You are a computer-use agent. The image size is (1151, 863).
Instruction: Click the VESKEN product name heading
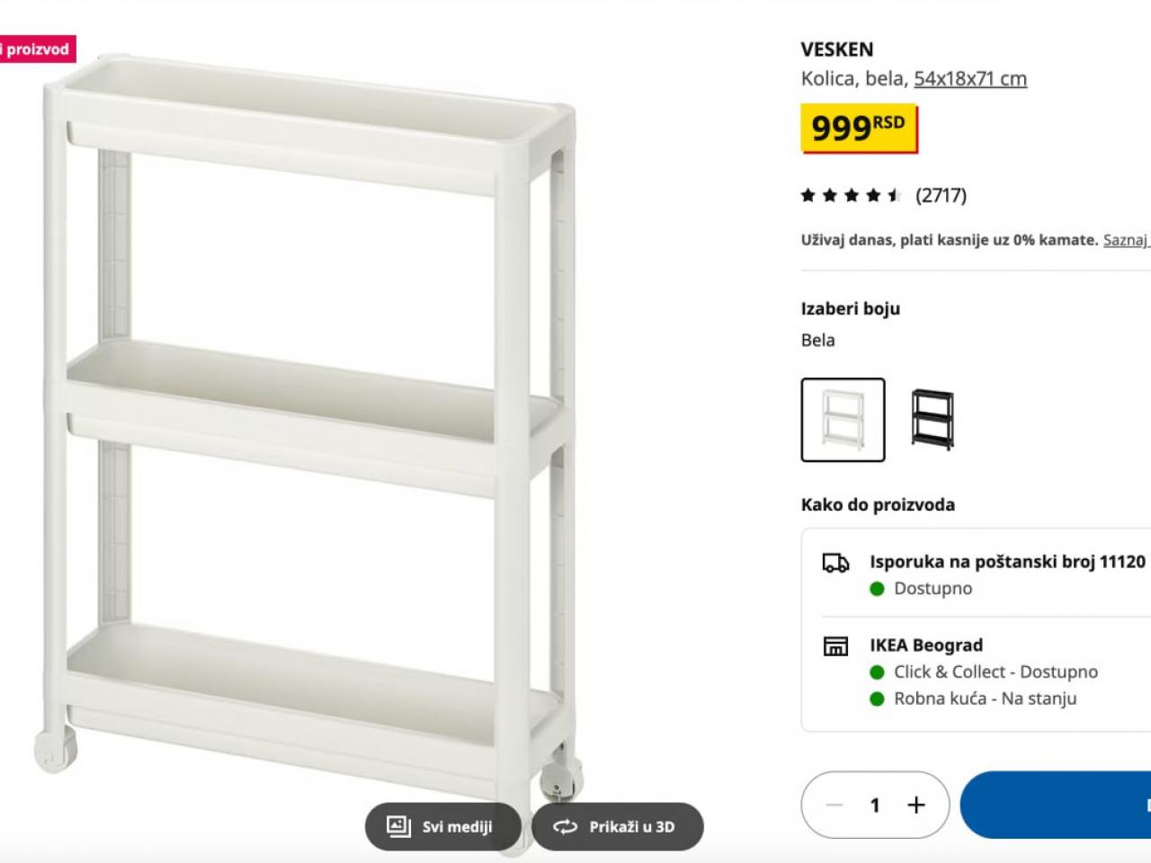837,49
